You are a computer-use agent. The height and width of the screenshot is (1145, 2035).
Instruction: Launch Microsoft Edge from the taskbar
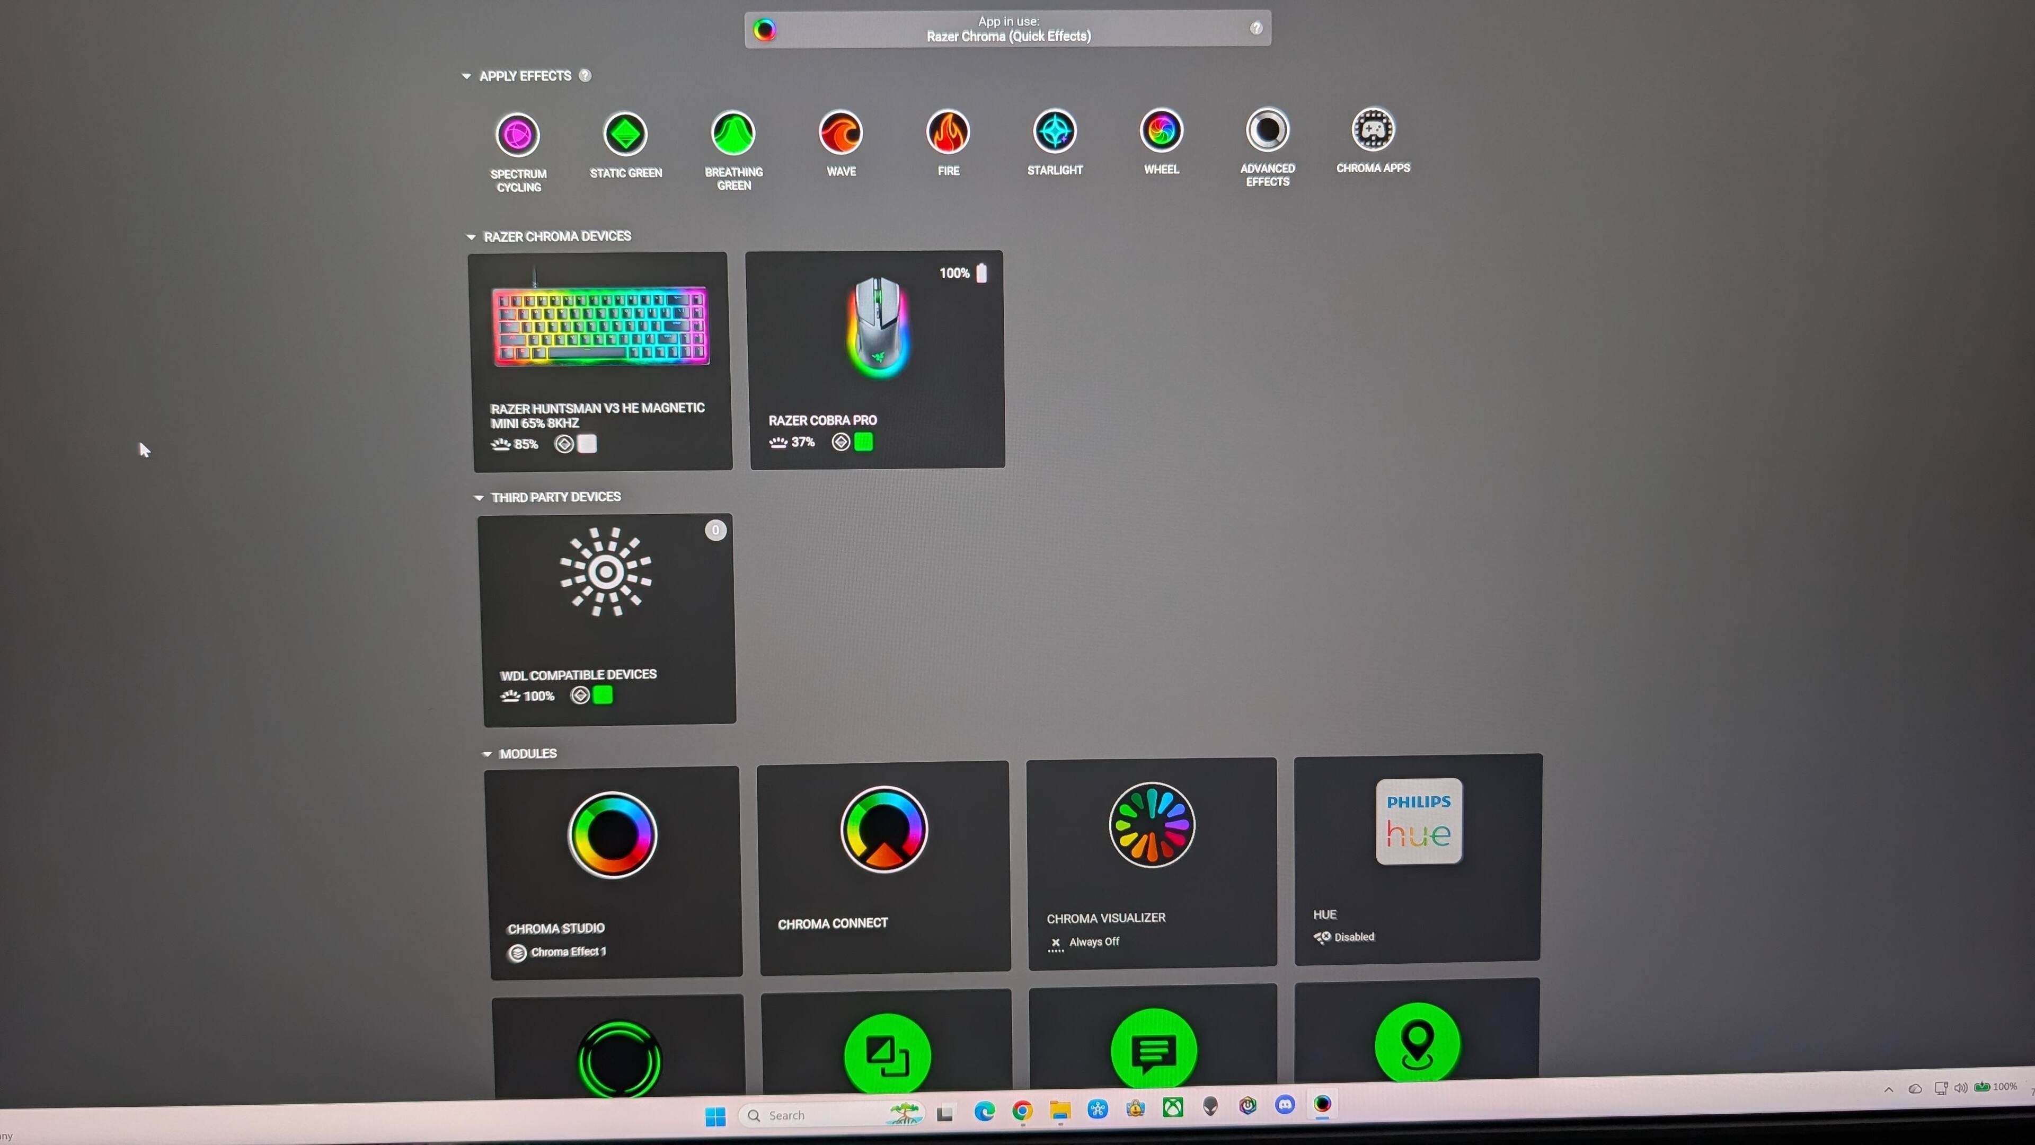(984, 1112)
